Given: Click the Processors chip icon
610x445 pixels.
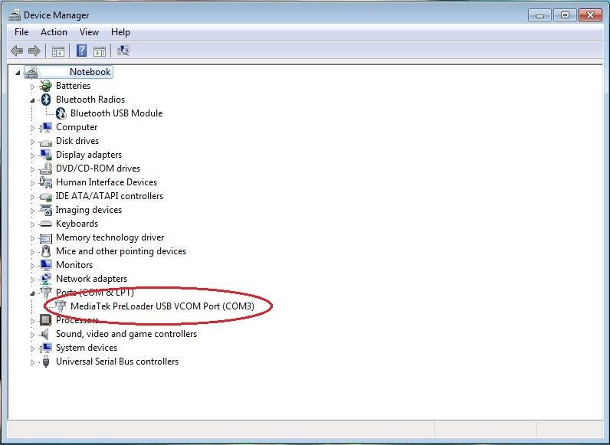Looking at the screenshot, I should tap(46, 320).
